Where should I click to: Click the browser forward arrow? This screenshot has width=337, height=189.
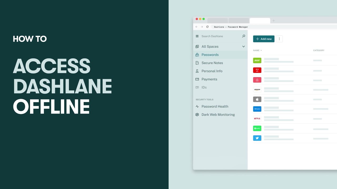(202, 27)
